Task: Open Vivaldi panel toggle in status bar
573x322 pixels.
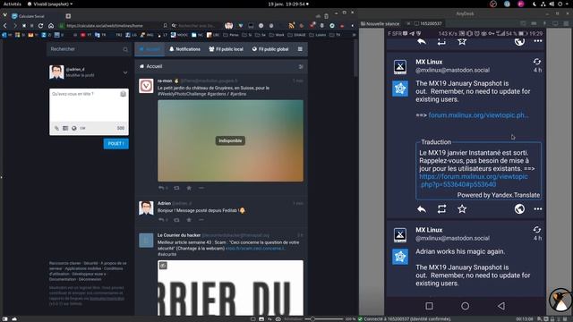Action: (x=5, y=319)
